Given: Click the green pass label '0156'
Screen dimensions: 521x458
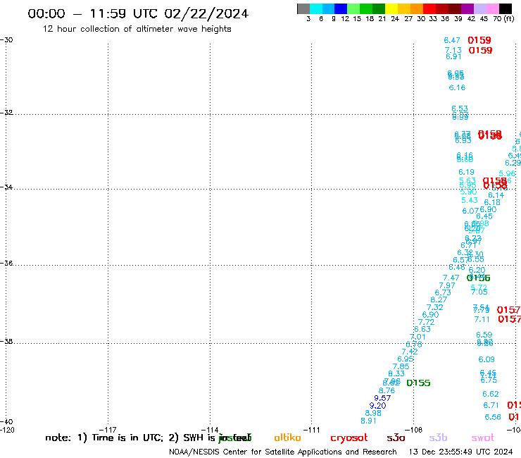Looking at the screenshot, I should click(479, 278).
